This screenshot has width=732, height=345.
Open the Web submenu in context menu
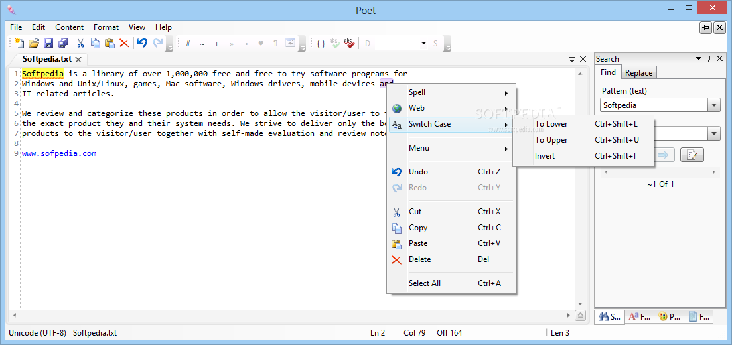point(451,108)
